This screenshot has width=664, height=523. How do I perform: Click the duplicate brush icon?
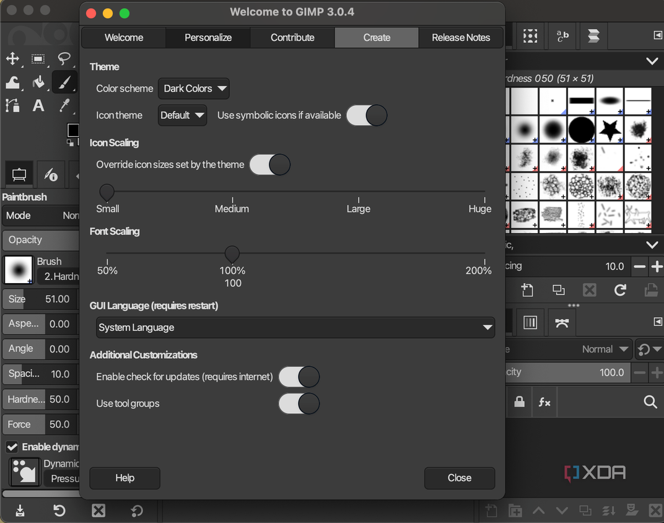coord(559,290)
